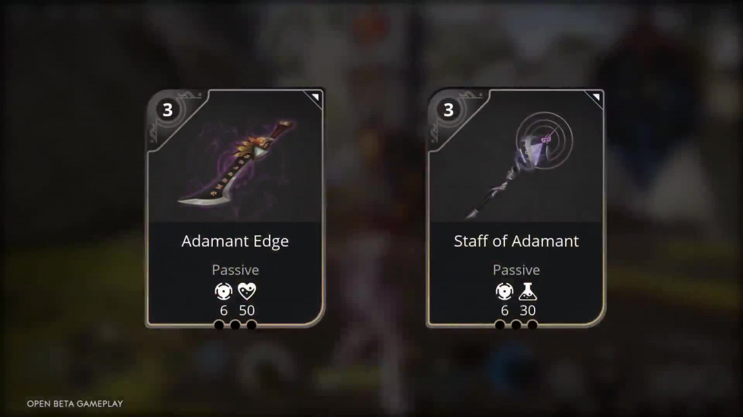The width and height of the screenshot is (743, 417).
Task: Select middle upgrade dot under Adamant Edge
Action: click(235, 325)
